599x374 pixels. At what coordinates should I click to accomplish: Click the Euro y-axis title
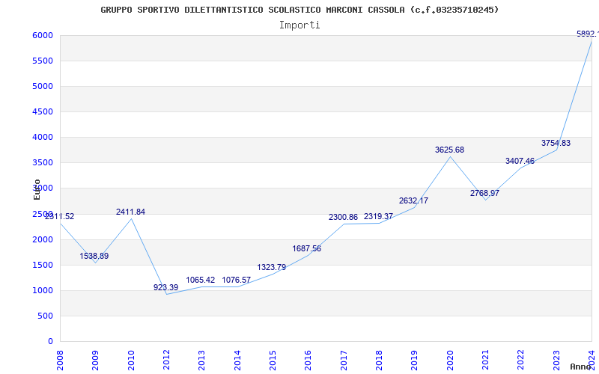click(x=37, y=189)
